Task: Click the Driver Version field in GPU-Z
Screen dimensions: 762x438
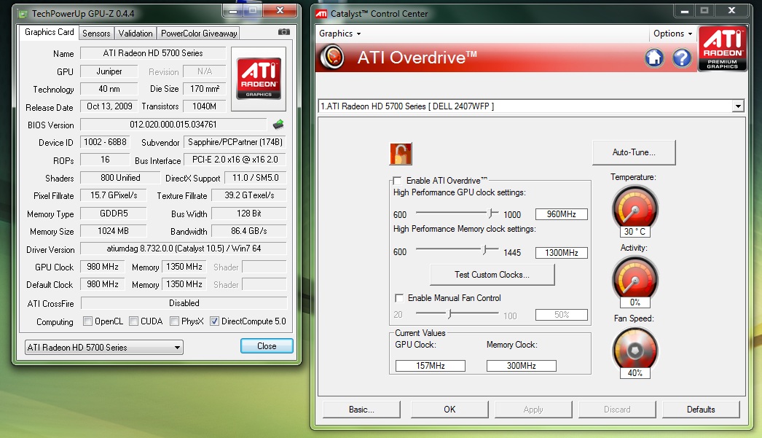Action: 184,249
